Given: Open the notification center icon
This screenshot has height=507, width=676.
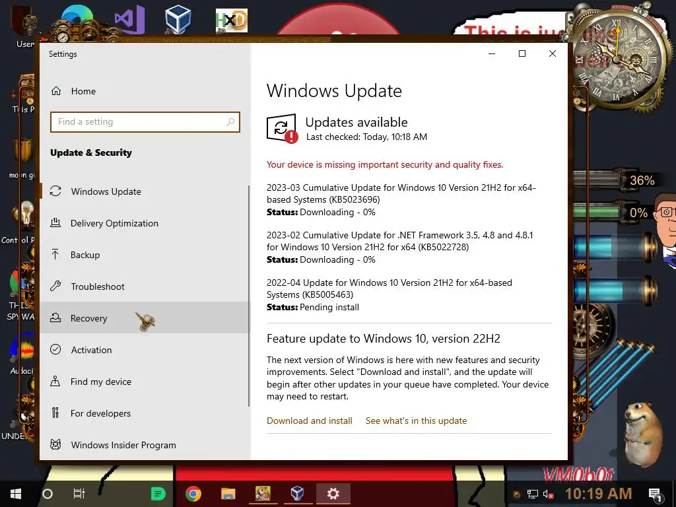Looking at the screenshot, I should tap(655, 494).
